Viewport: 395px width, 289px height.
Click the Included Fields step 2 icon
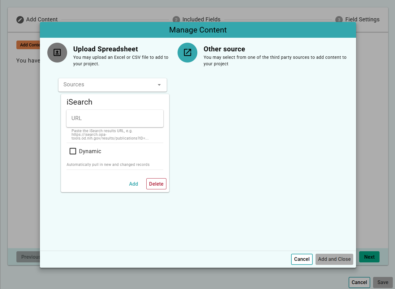176,19
